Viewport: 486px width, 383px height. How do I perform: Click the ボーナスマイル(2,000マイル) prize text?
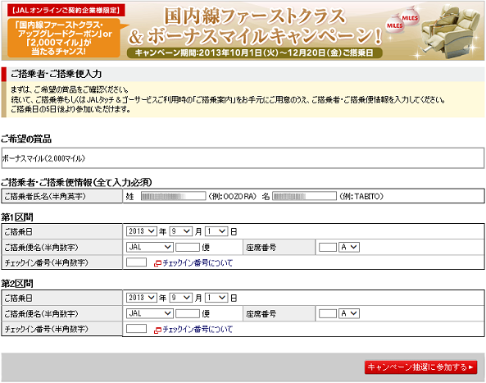click(43, 158)
